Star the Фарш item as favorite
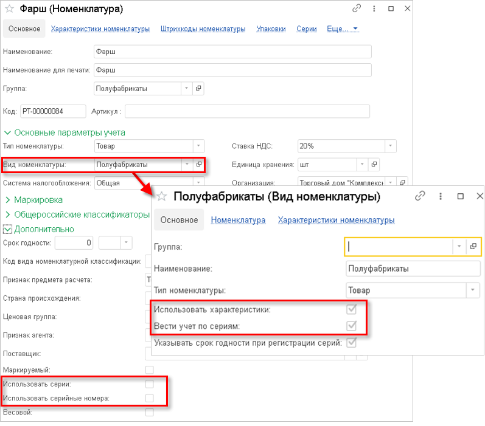This screenshot has width=485, height=426. coord(10,9)
